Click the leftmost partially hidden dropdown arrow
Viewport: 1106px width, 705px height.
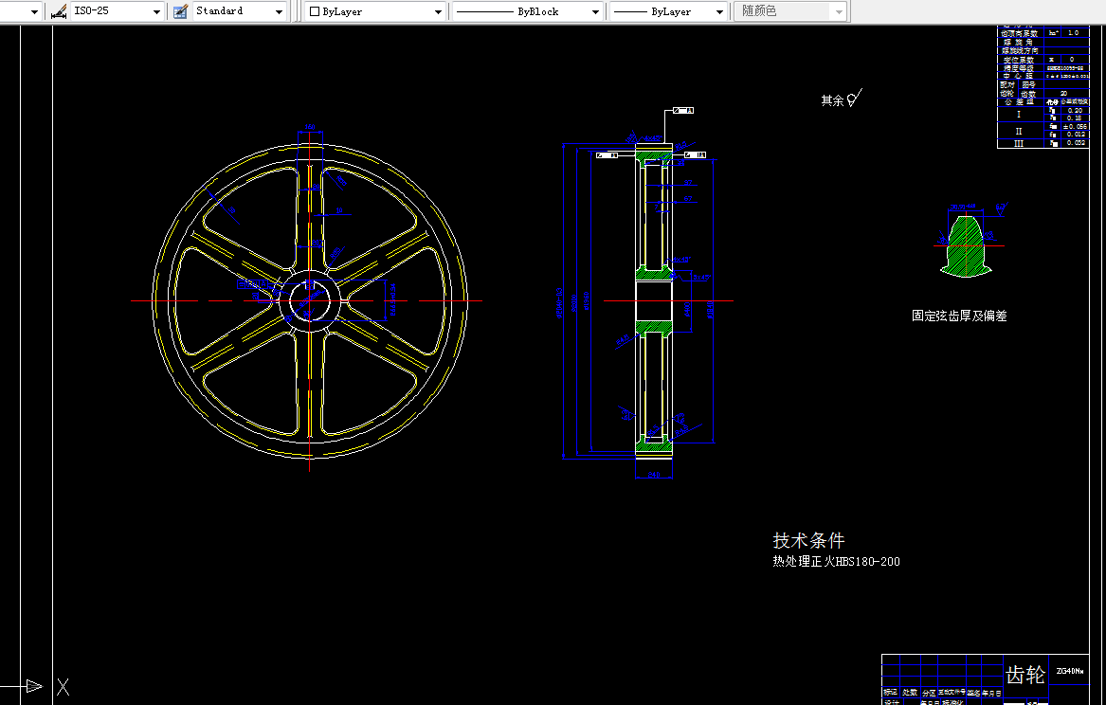pyautogui.click(x=33, y=12)
